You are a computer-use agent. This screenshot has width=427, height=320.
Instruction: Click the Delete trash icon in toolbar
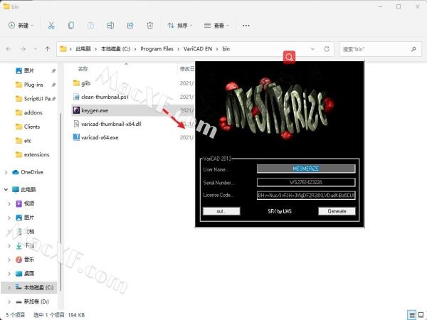tap(149, 26)
